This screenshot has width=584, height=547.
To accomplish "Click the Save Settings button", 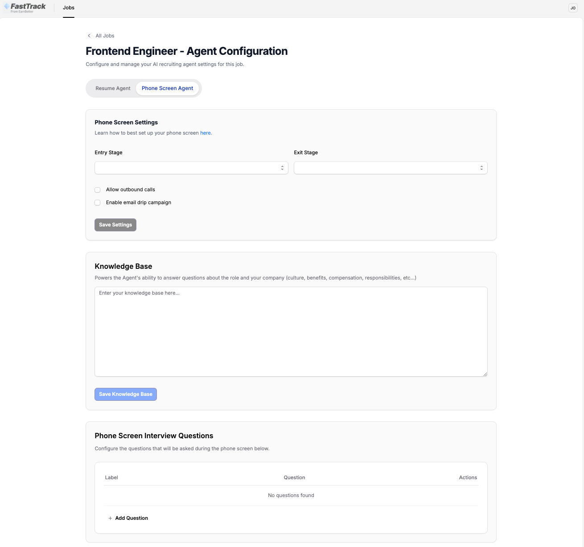I will pos(115,225).
